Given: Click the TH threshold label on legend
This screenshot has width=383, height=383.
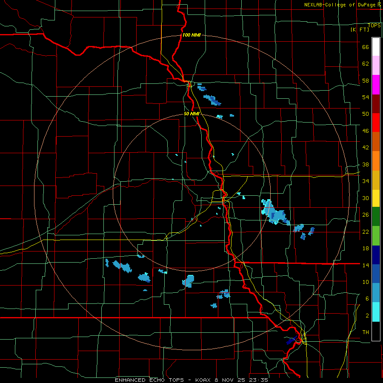Looking at the screenshot, I should coord(366,332).
